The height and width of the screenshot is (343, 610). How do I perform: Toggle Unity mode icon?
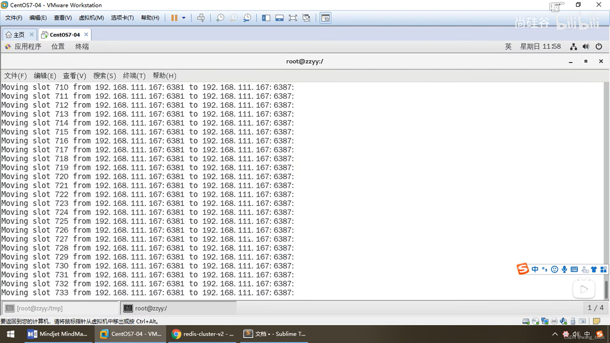306,18
